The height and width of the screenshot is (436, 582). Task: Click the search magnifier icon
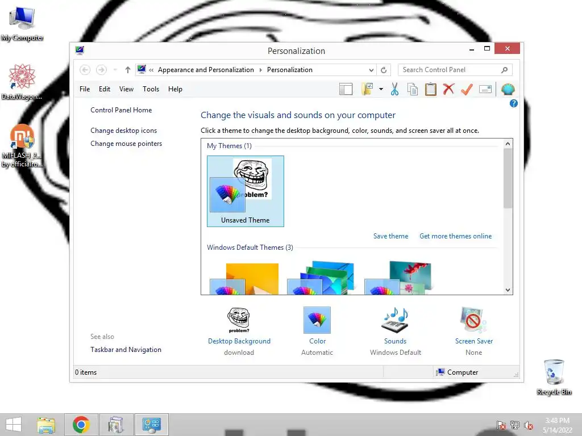coord(505,70)
